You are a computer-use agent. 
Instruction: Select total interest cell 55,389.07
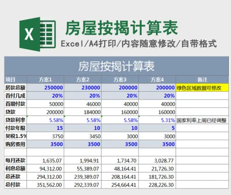[83, 168]
